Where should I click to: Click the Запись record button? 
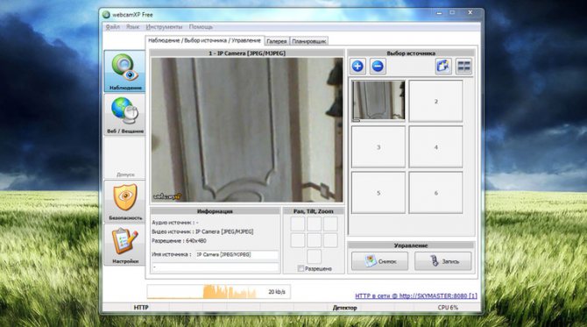tap(442, 261)
